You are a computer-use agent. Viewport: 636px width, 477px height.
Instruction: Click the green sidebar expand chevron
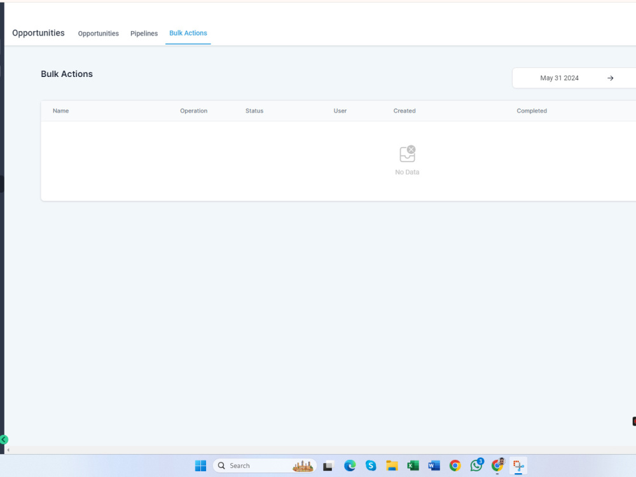4,439
